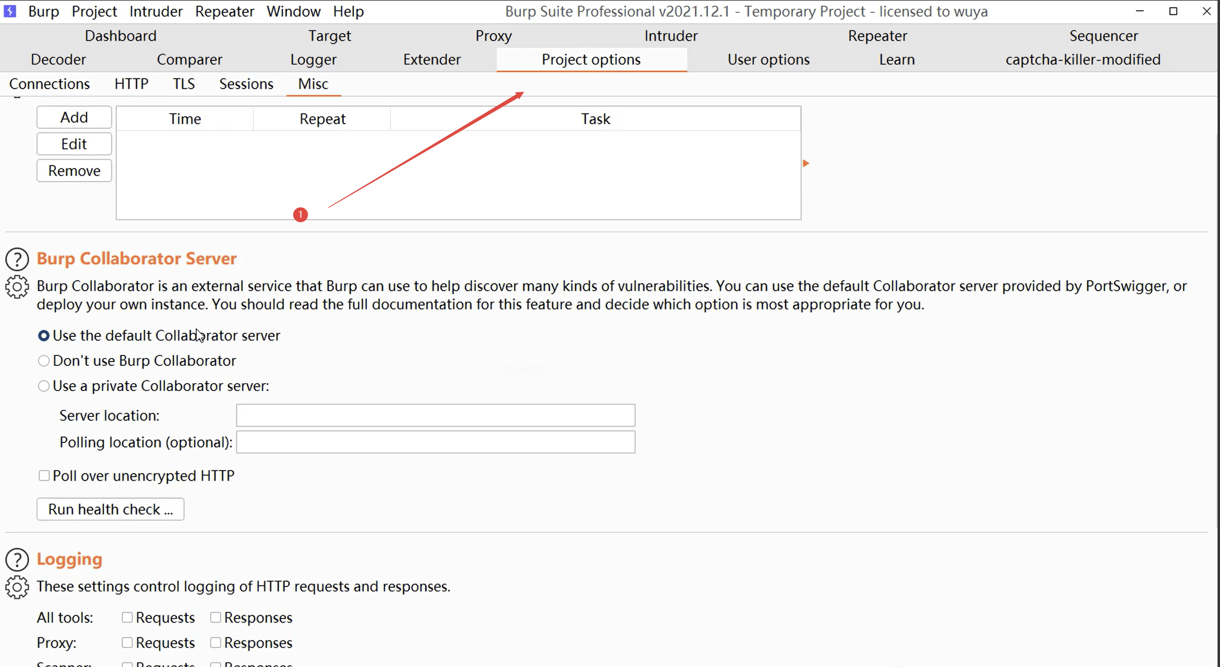Select 'Don't use Burp Collaborator' option
The width and height of the screenshot is (1220, 667).
pyautogui.click(x=44, y=361)
